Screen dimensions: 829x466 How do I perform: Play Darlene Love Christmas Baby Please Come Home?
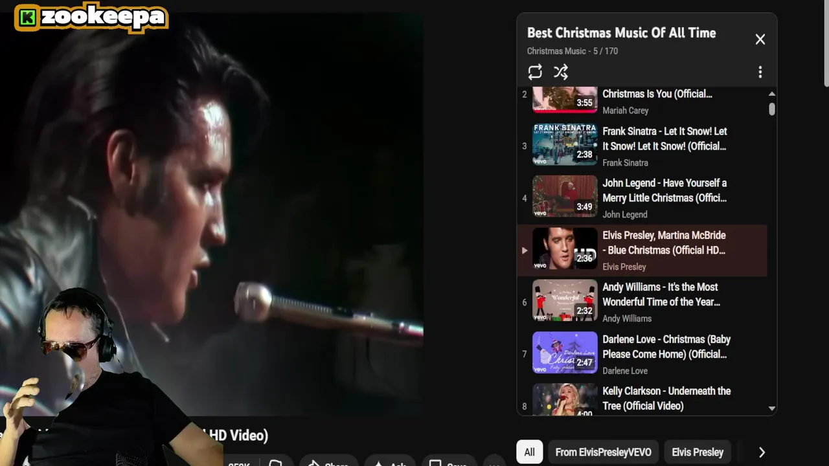point(666,347)
